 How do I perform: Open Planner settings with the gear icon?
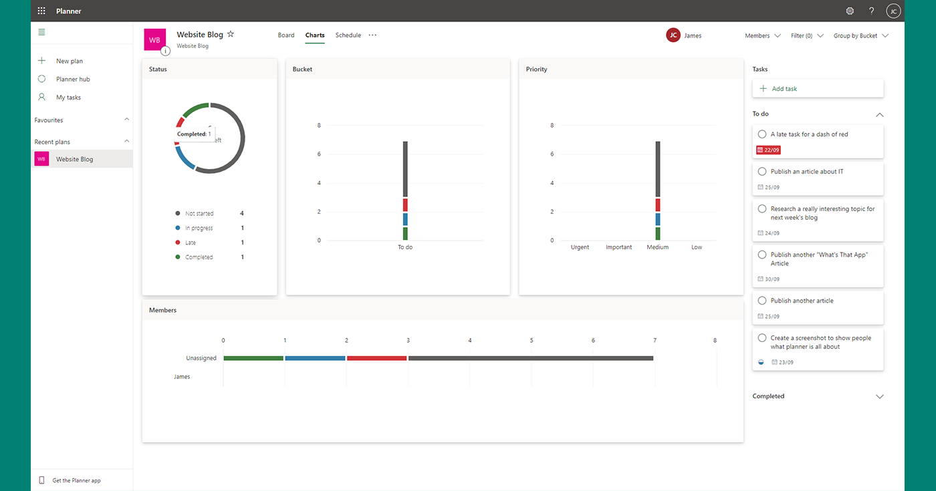(850, 11)
